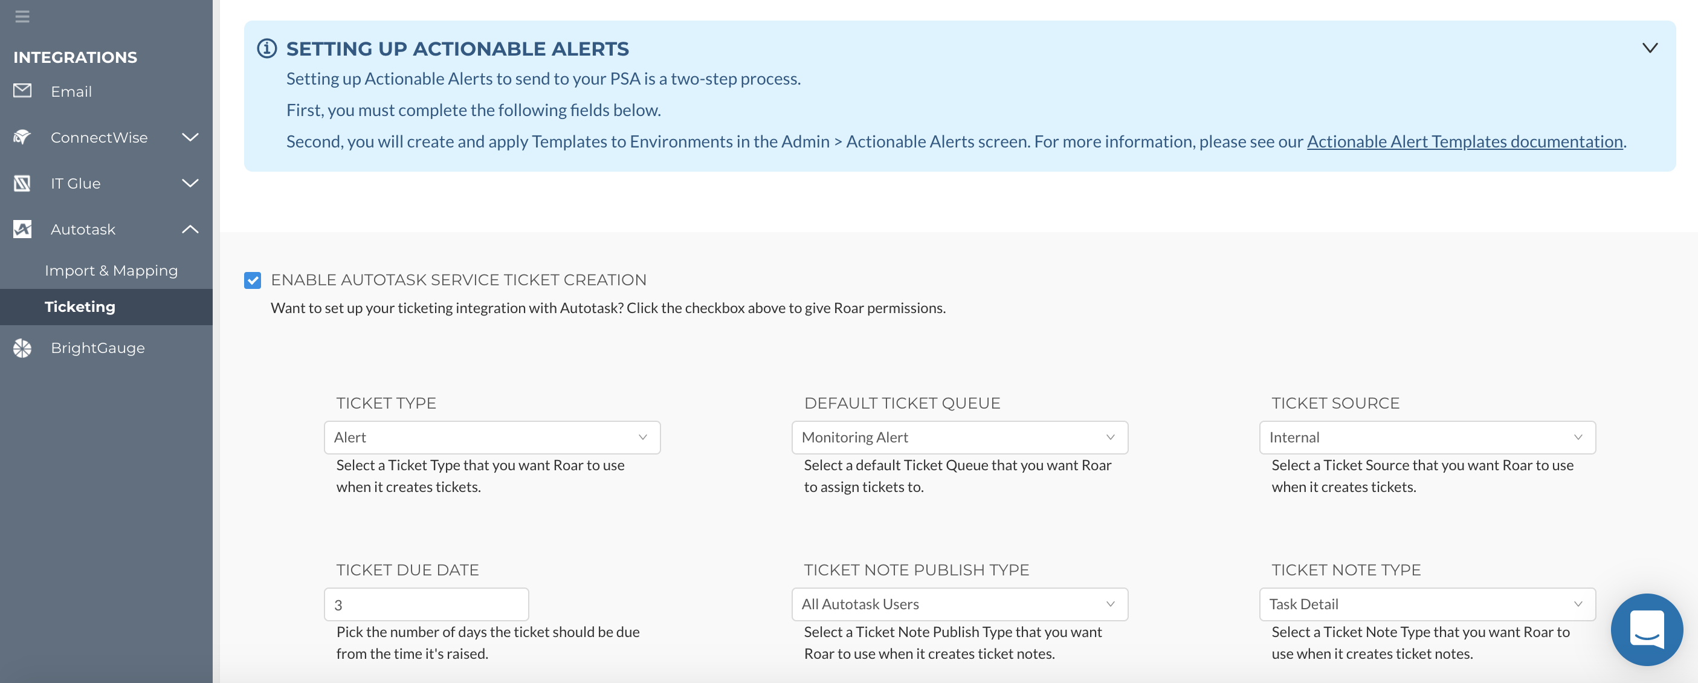Open Actionable Alert Templates documentation link
This screenshot has width=1698, height=683.
(x=1465, y=142)
